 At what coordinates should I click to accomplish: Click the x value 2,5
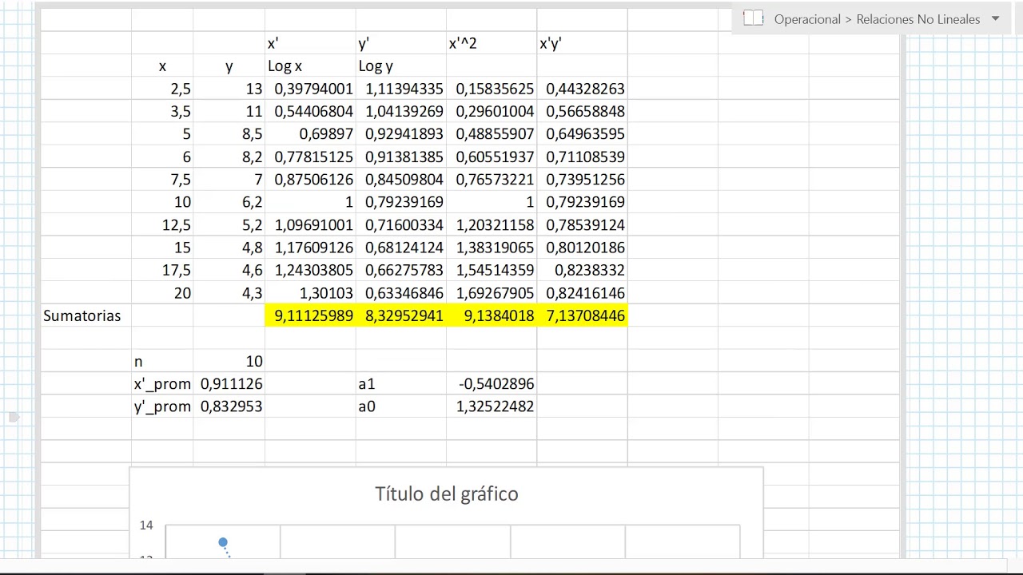coord(162,89)
